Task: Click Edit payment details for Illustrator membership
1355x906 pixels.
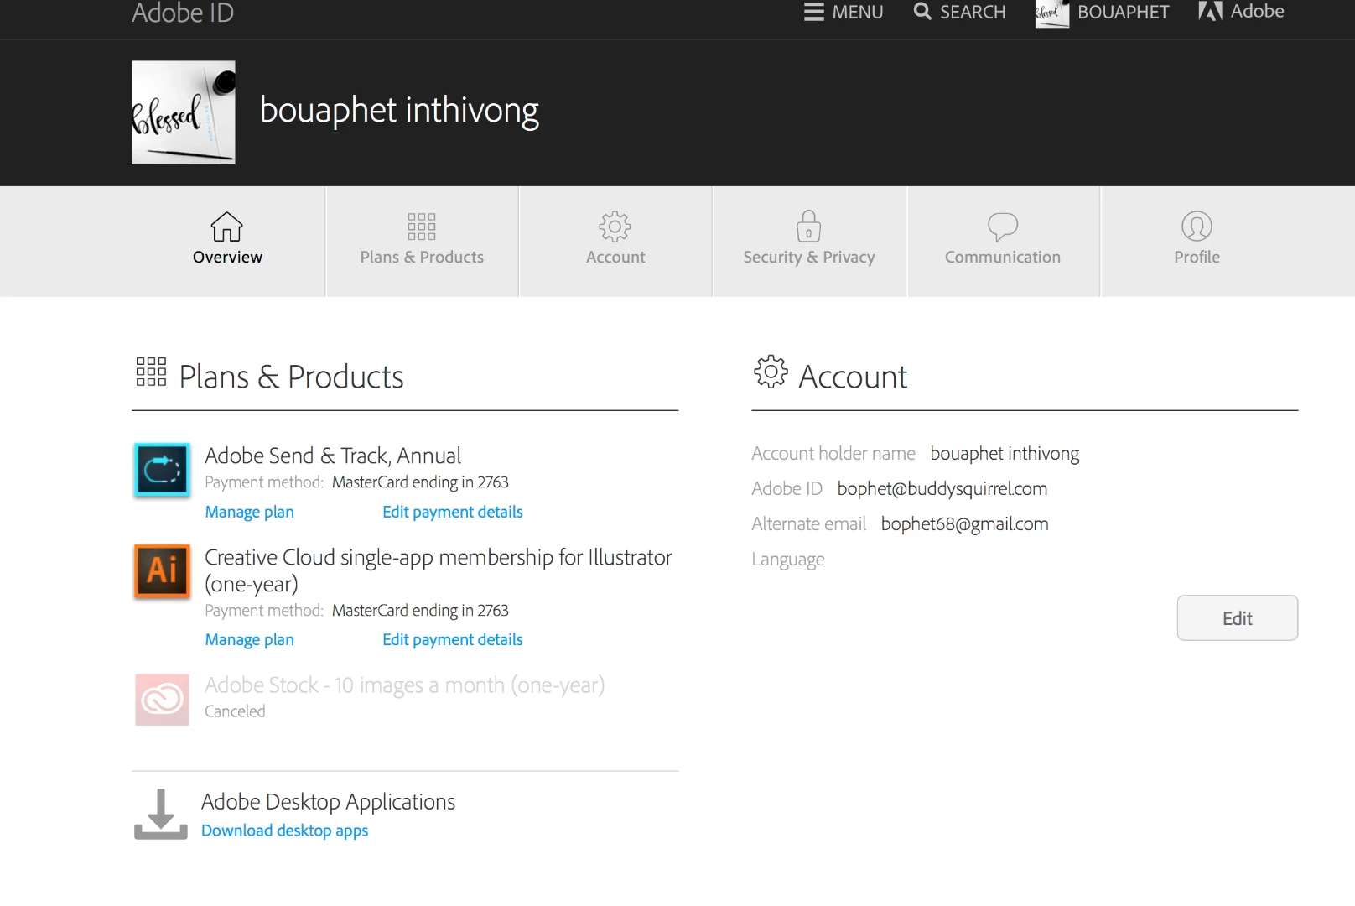Action: [x=453, y=639]
